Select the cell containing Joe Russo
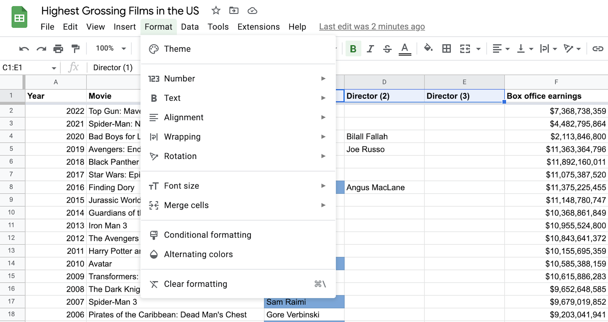 point(384,149)
